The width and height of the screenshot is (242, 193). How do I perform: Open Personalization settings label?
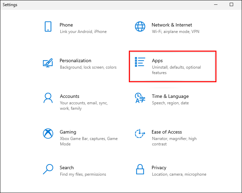pyautogui.click(x=75, y=60)
